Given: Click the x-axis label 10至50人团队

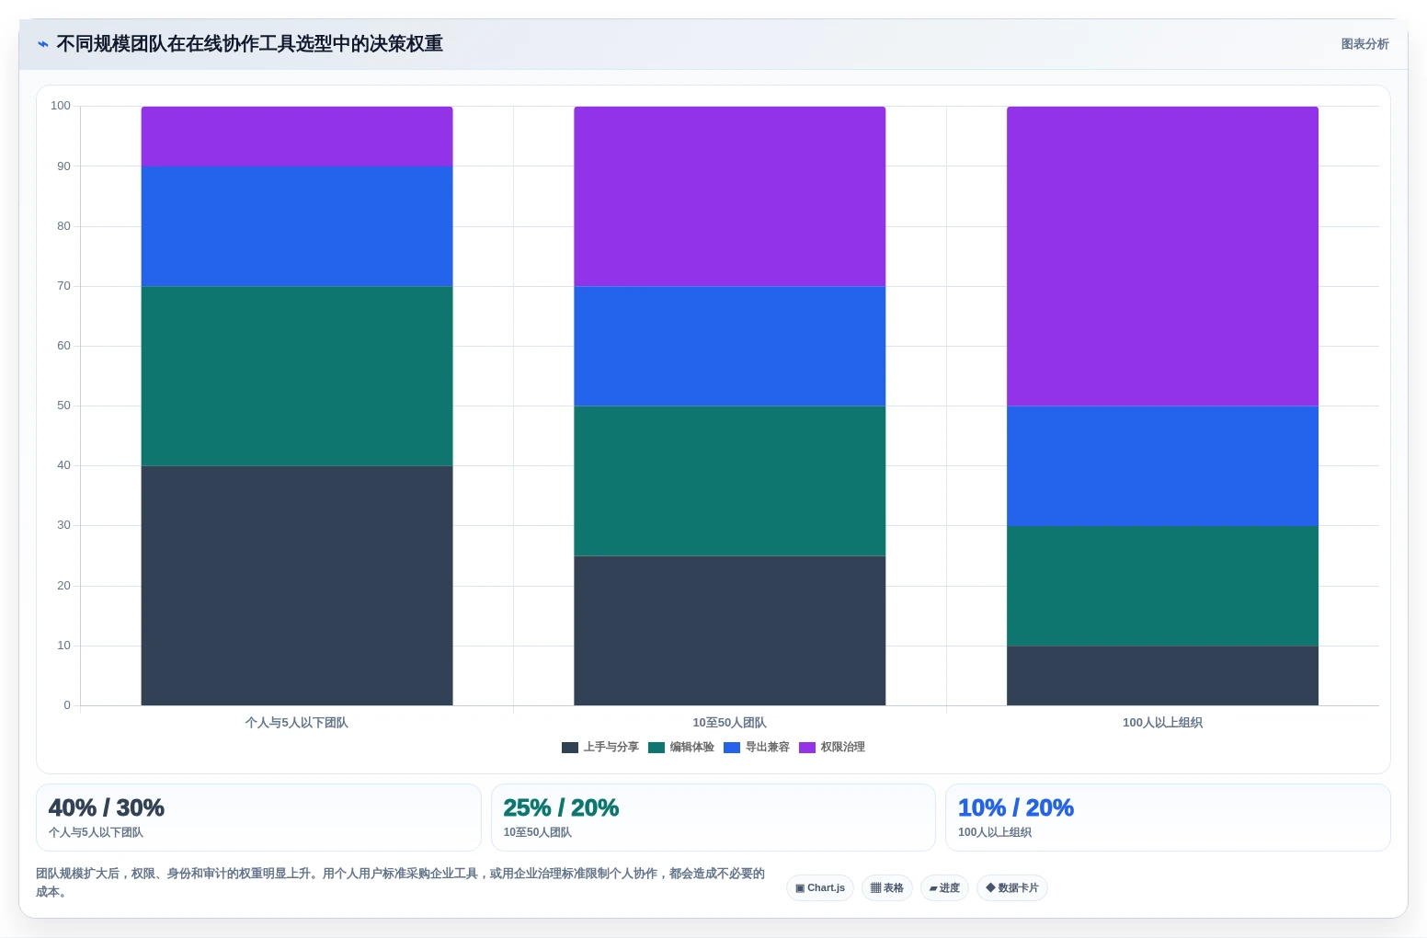Looking at the screenshot, I should pyautogui.click(x=730, y=723).
